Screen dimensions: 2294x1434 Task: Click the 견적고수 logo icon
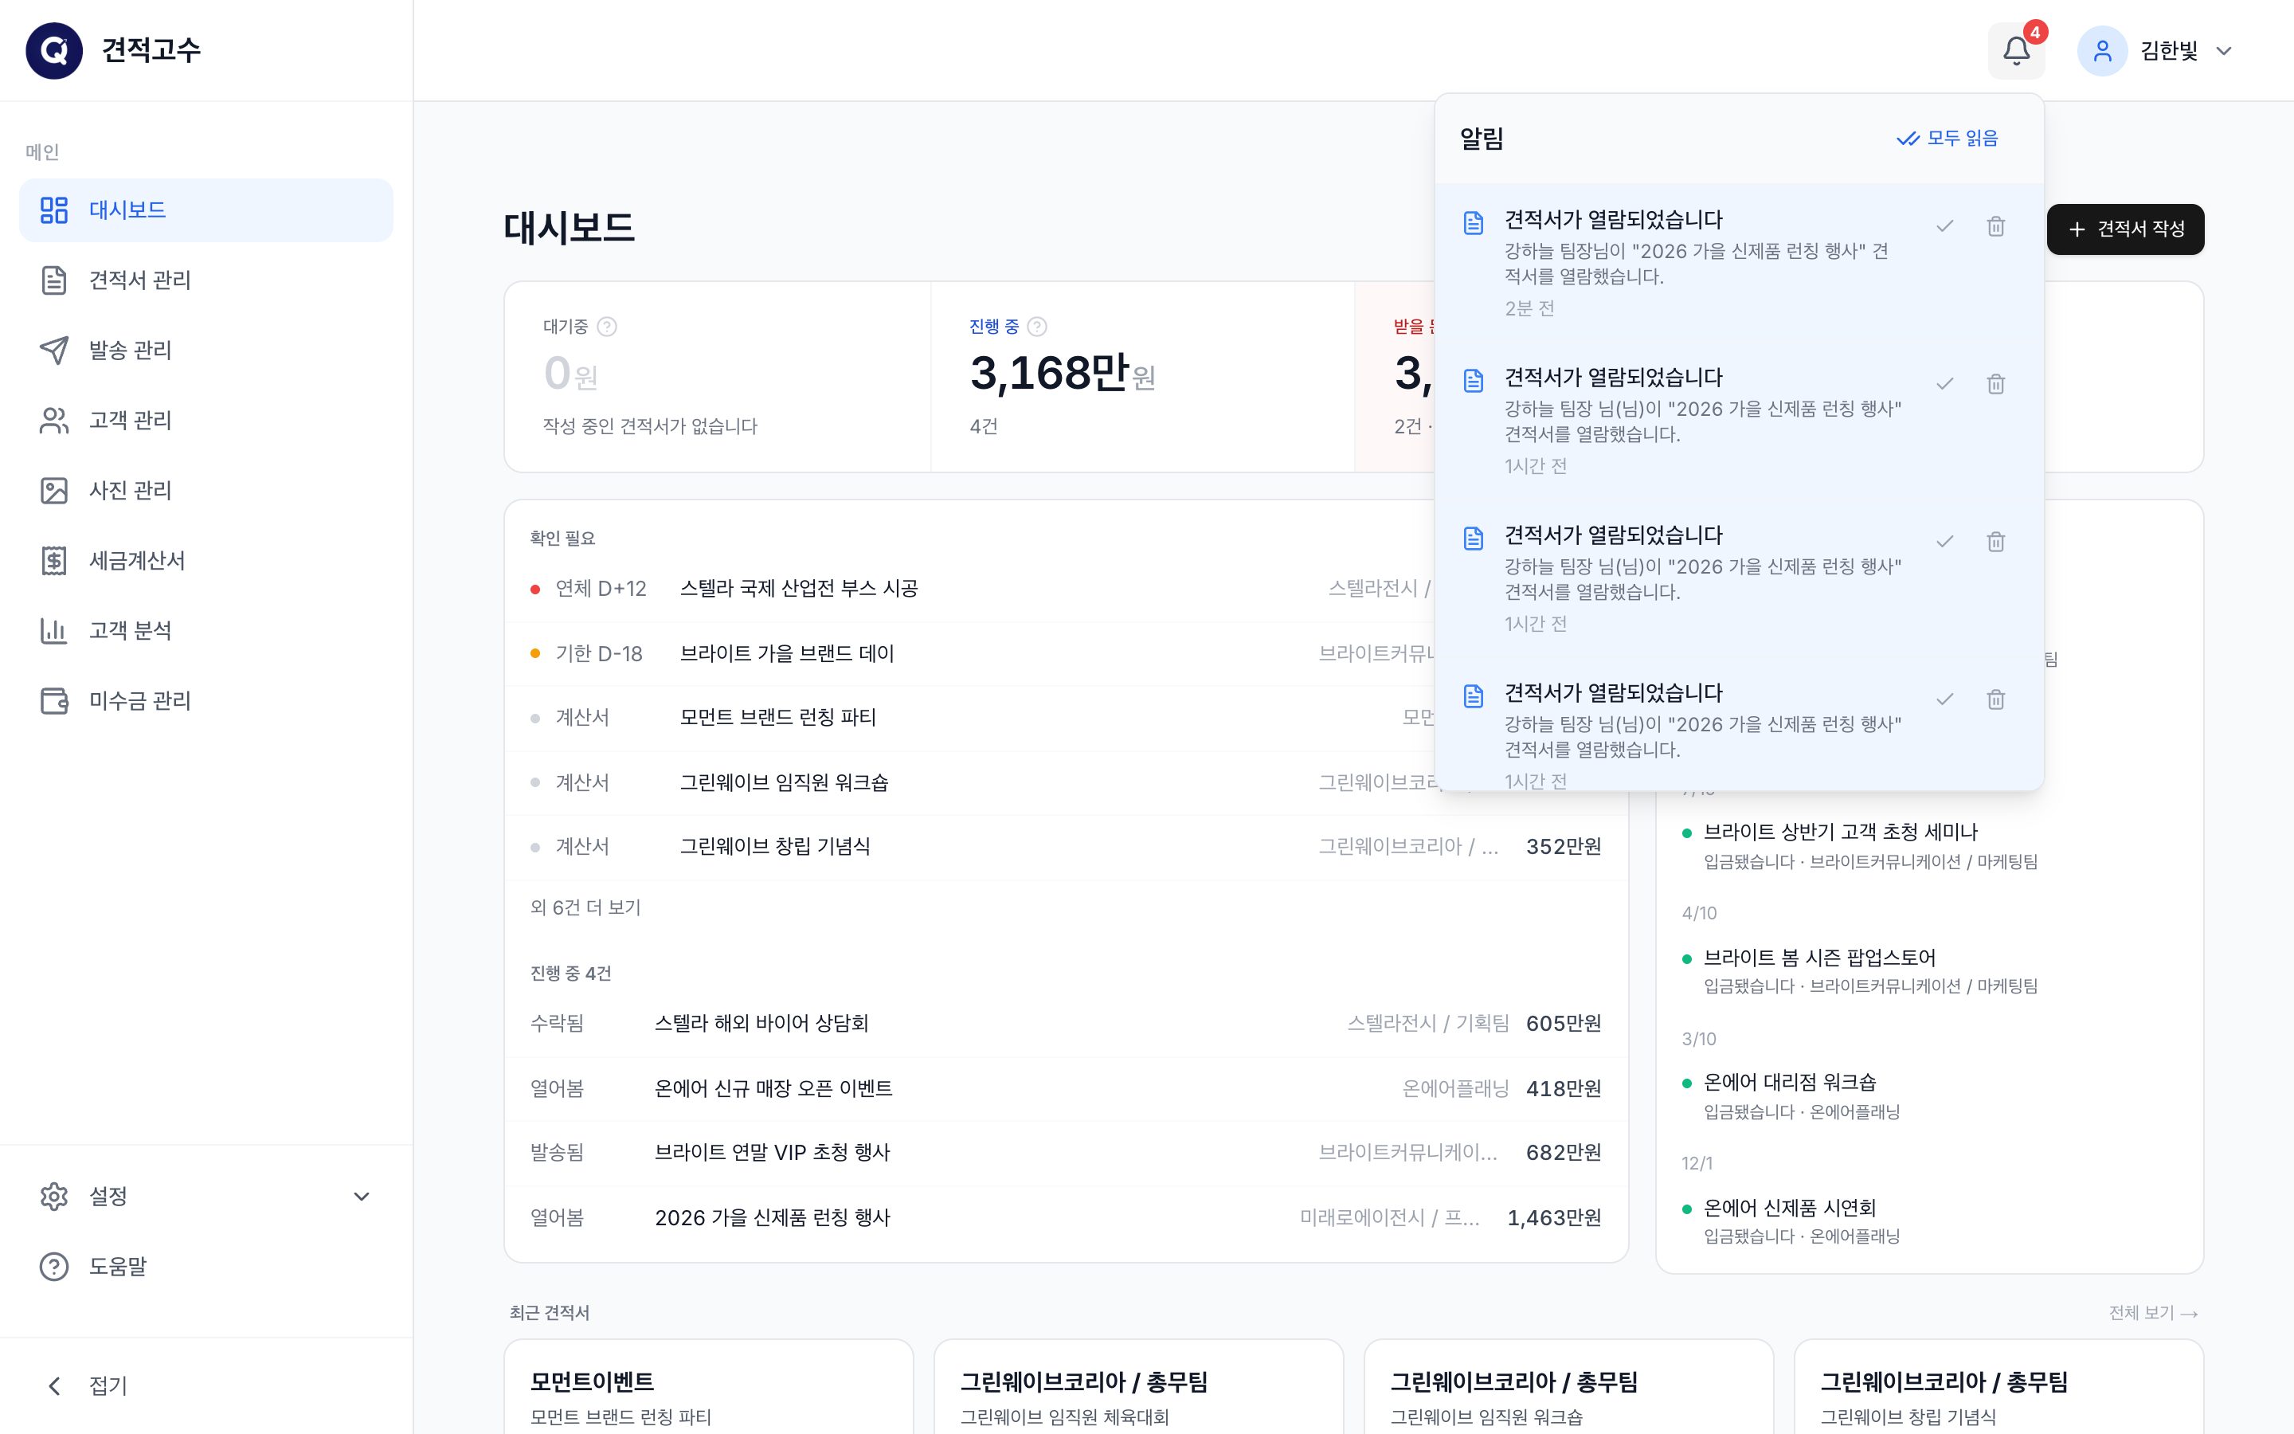click(54, 50)
